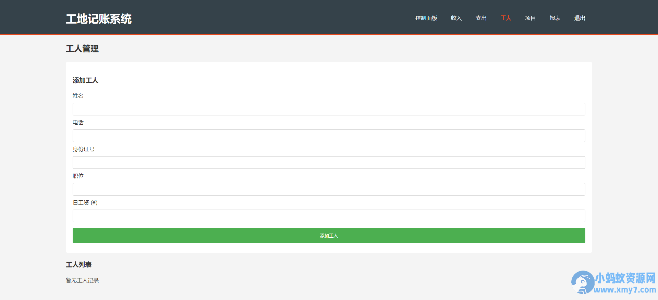Click the 工人列表 heading
The width and height of the screenshot is (658, 300).
[x=79, y=265]
